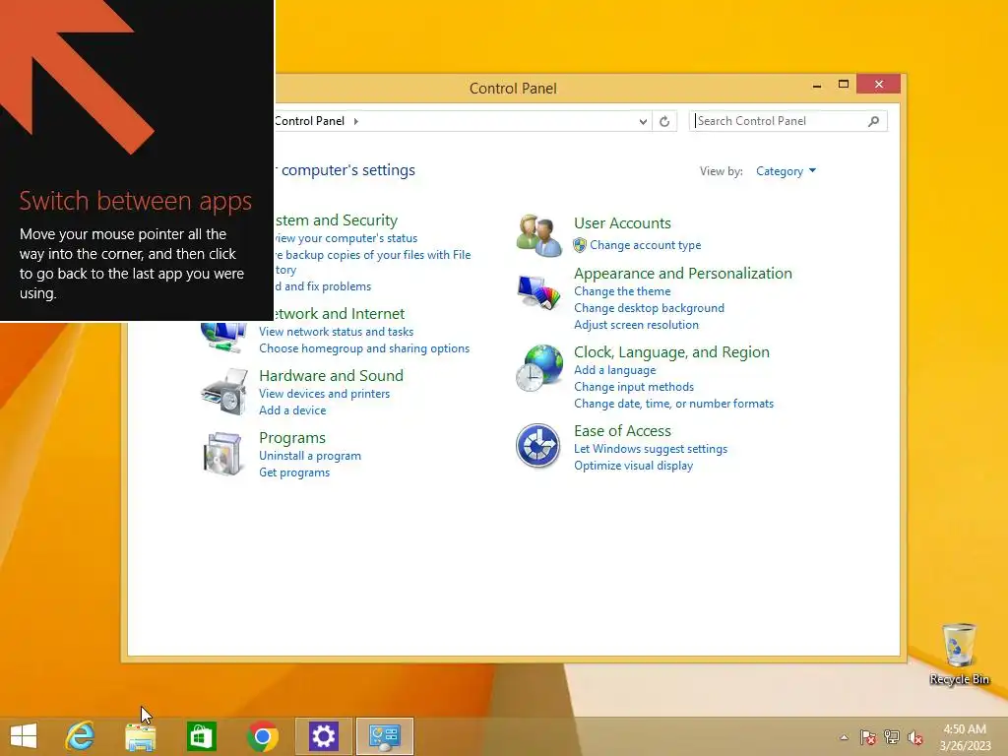
Task: Click the Hardware and Sound printer icon
Action: [224, 392]
